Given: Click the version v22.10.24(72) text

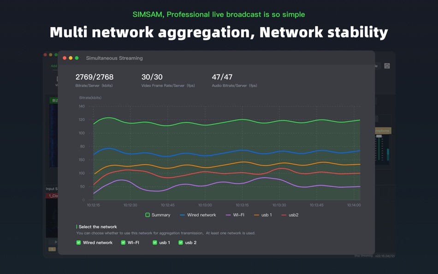Looking at the screenshot, I should click(x=385, y=256).
